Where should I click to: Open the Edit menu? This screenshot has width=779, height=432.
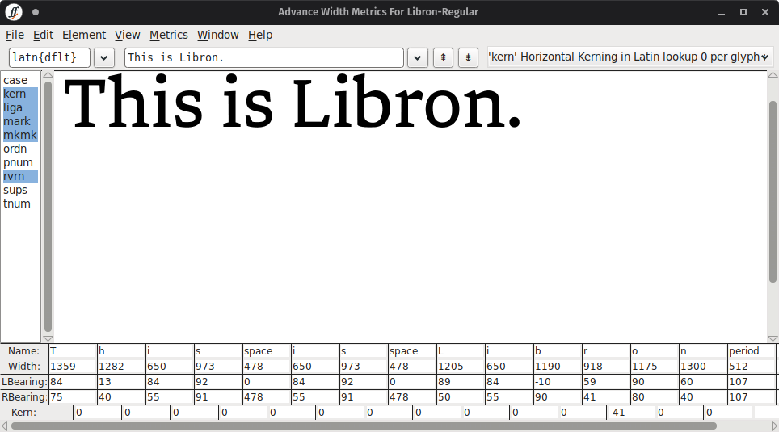click(x=43, y=35)
